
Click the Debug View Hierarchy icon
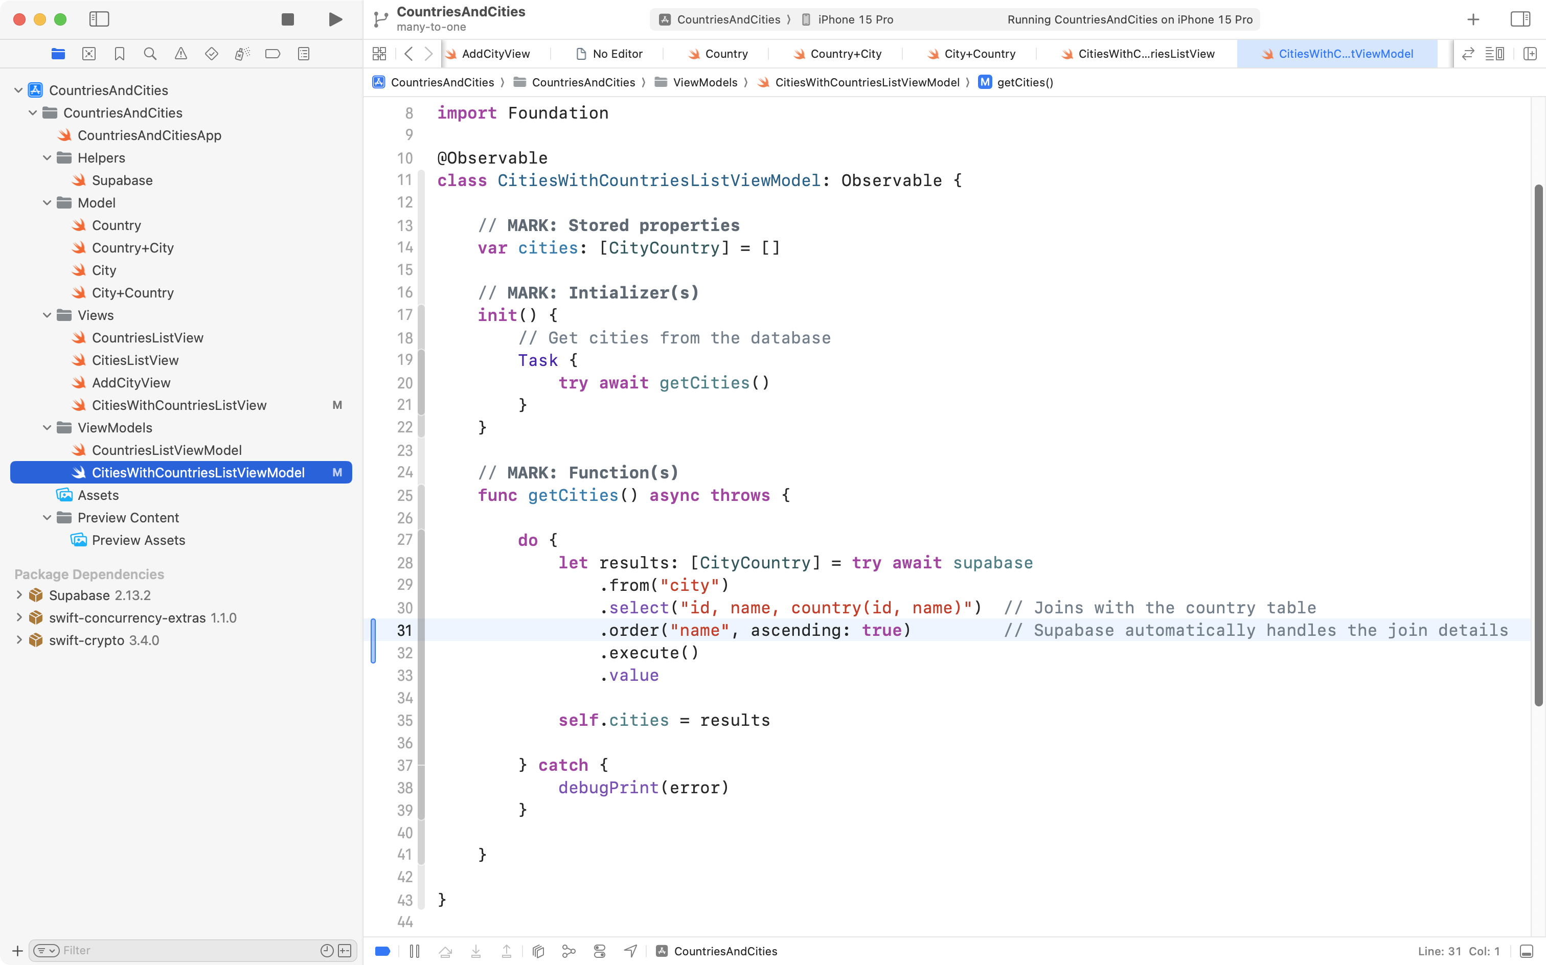(x=538, y=951)
